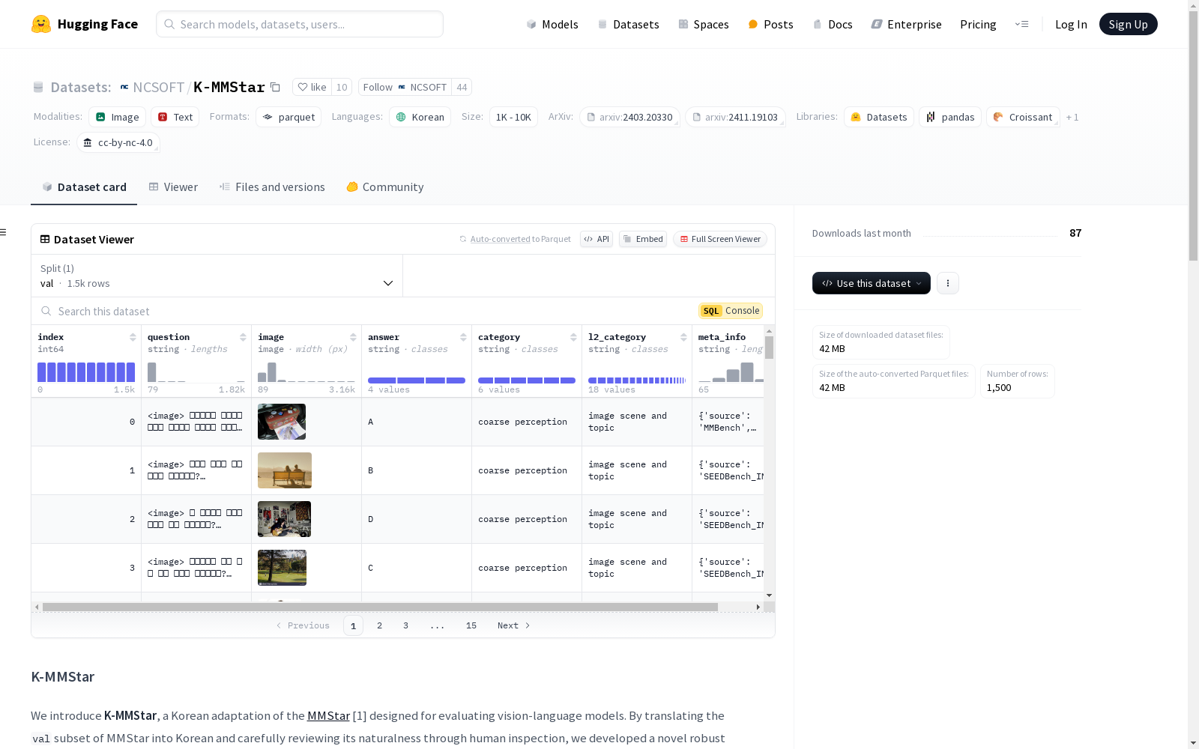
Task: Switch to the Viewer tab
Action: point(173,187)
